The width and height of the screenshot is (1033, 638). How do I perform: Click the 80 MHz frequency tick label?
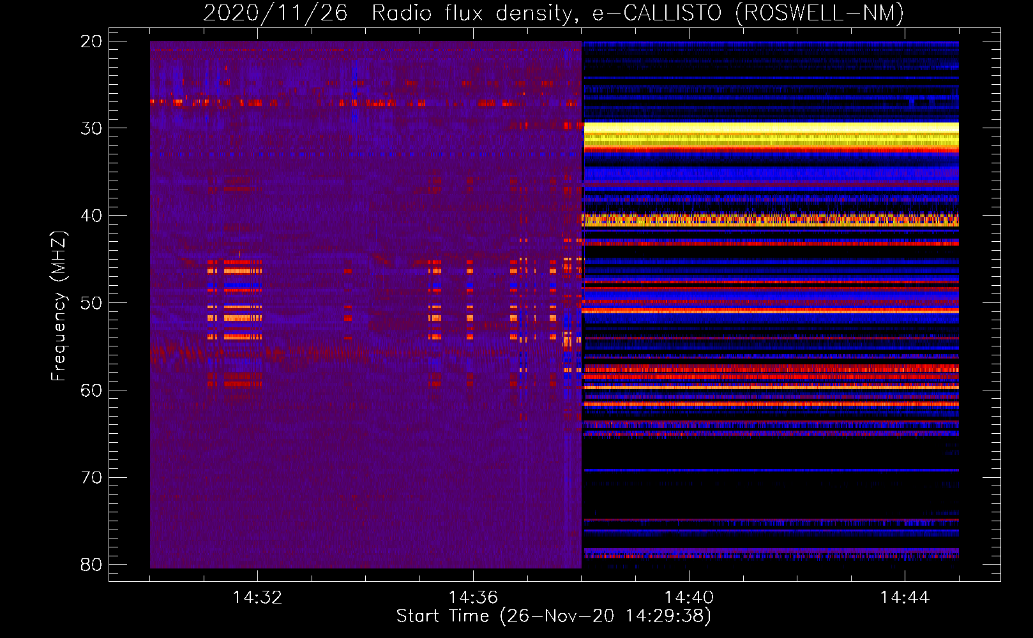[x=91, y=565]
